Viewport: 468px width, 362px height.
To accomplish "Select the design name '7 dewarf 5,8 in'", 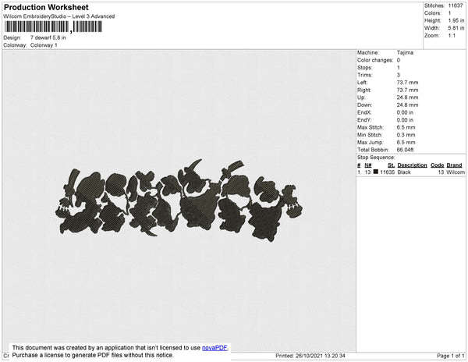I will 48,37.
